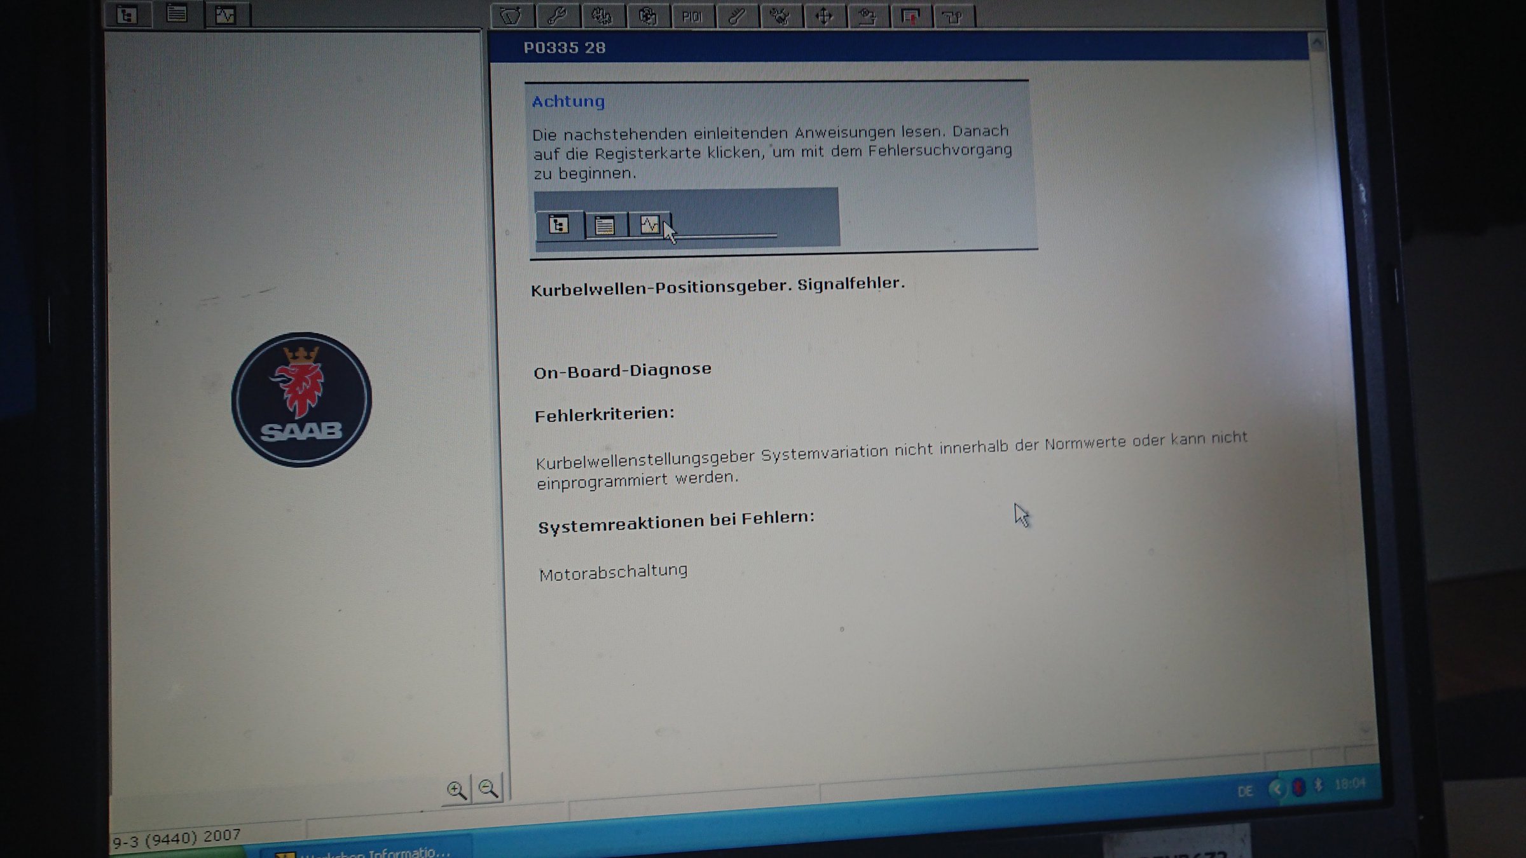Expand hidden tray icons with the arrow
This screenshot has height=858, width=1526.
[x=1276, y=789]
